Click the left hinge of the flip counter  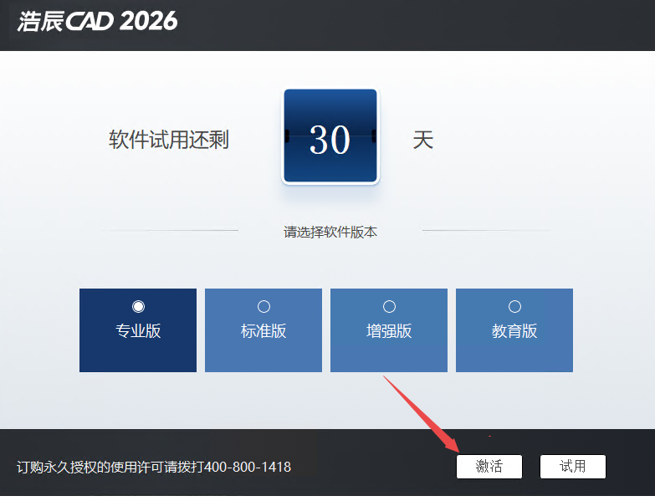click(287, 135)
